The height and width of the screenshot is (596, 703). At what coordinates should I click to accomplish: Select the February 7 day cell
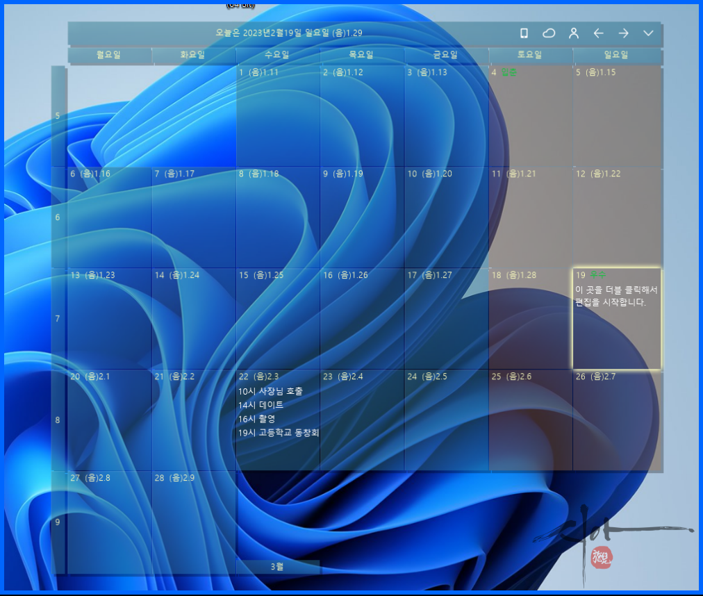pyautogui.click(x=194, y=217)
